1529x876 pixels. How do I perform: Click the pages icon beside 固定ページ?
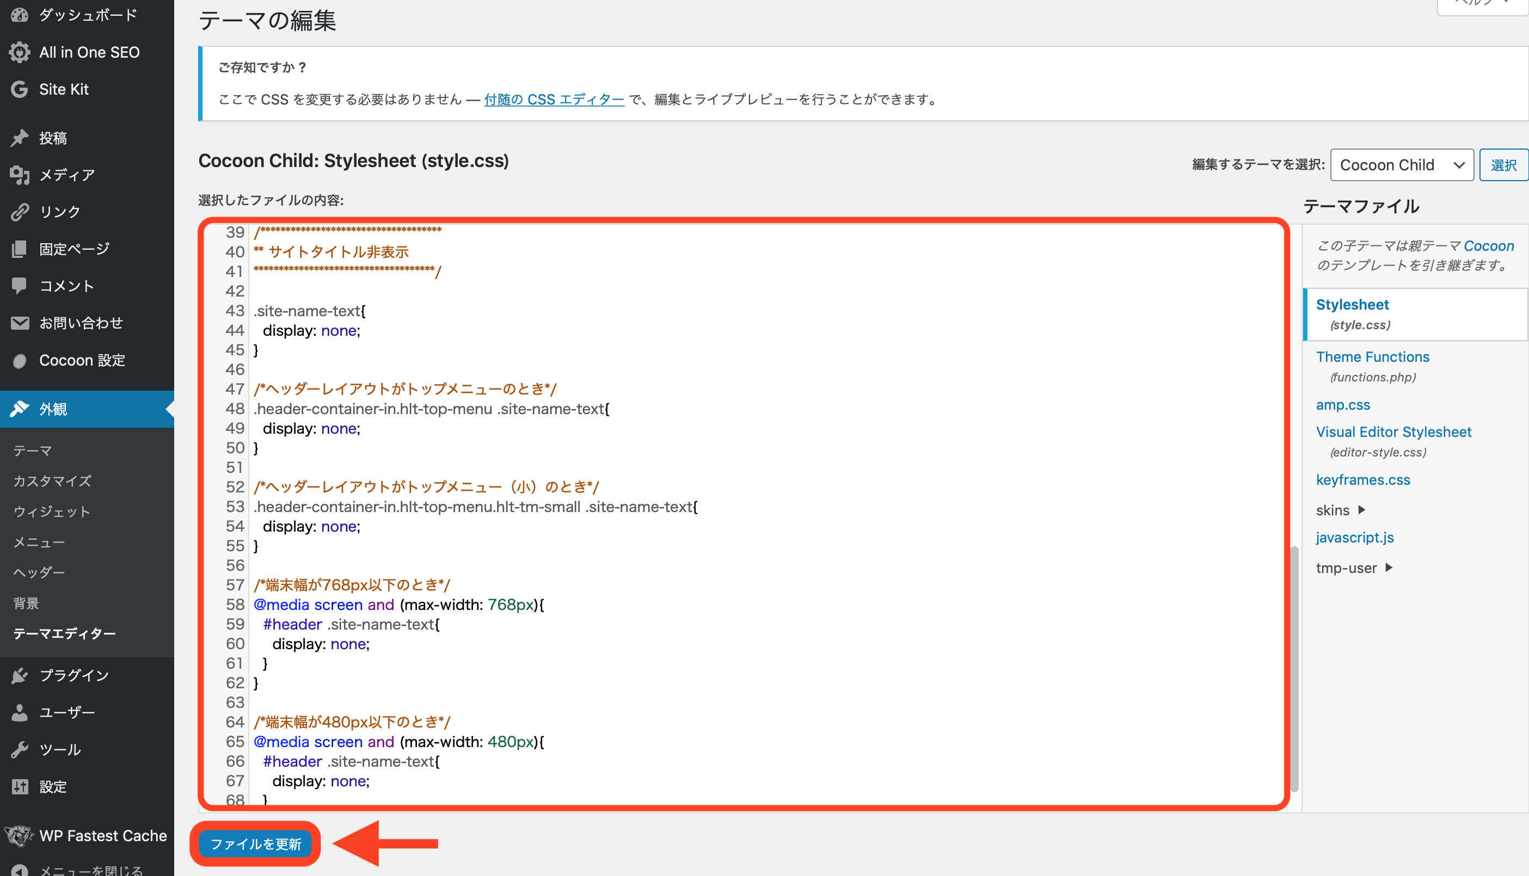pyautogui.click(x=20, y=249)
